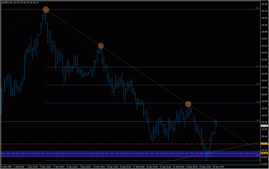Click the 28 Apr 20:00 time label
269x169 pixels.
point(218,167)
